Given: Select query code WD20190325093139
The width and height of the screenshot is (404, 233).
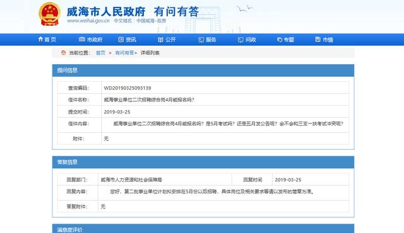Looking at the screenshot, I should [128, 88].
